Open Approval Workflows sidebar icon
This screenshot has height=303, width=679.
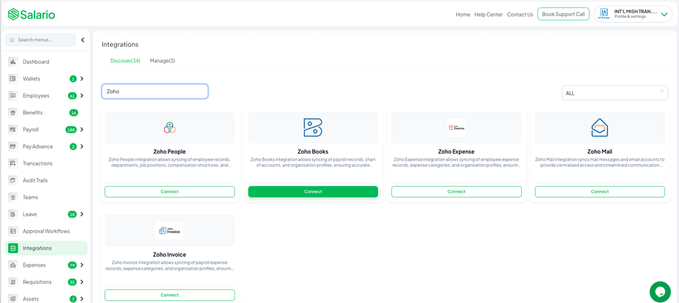click(x=13, y=232)
